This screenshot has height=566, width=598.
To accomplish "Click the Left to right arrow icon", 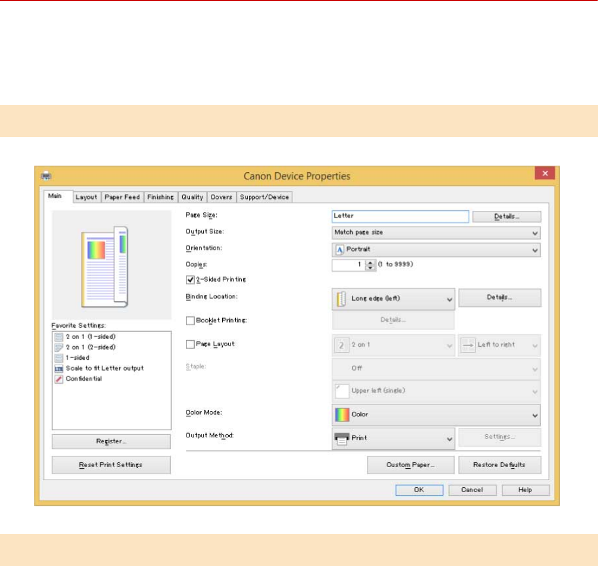I will [468, 345].
